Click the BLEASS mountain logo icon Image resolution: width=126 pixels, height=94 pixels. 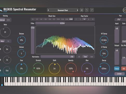1,10
